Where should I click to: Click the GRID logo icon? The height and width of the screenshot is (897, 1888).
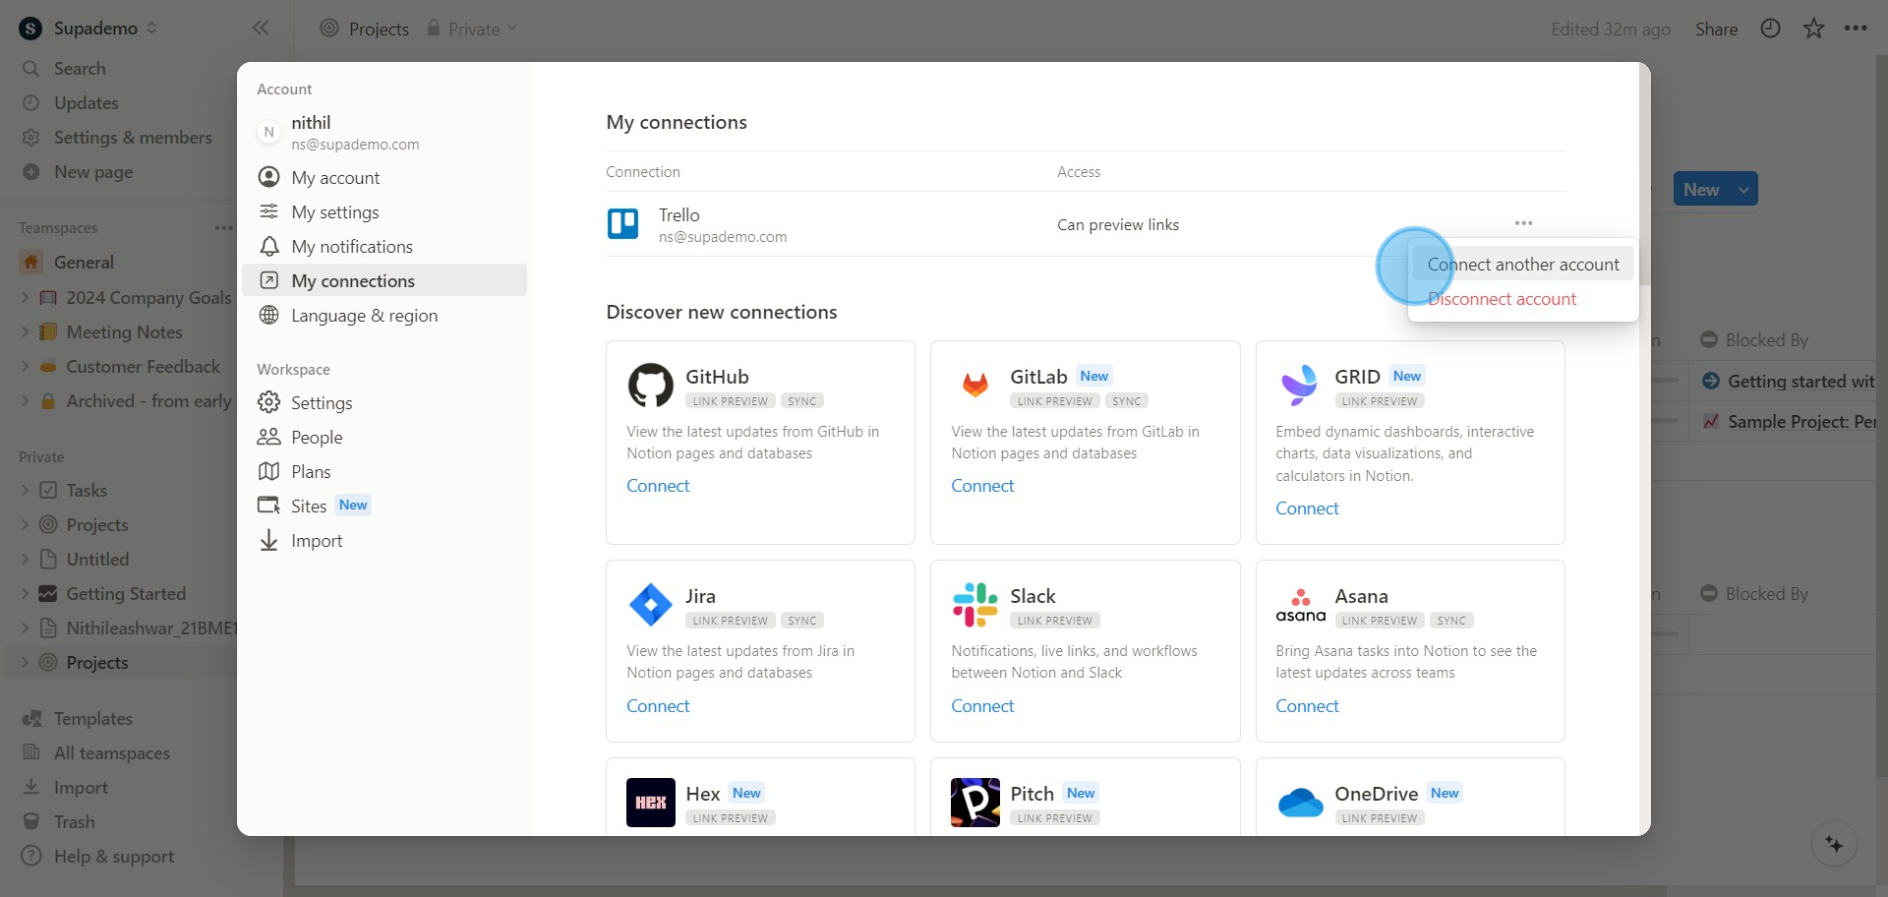click(1300, 386)
